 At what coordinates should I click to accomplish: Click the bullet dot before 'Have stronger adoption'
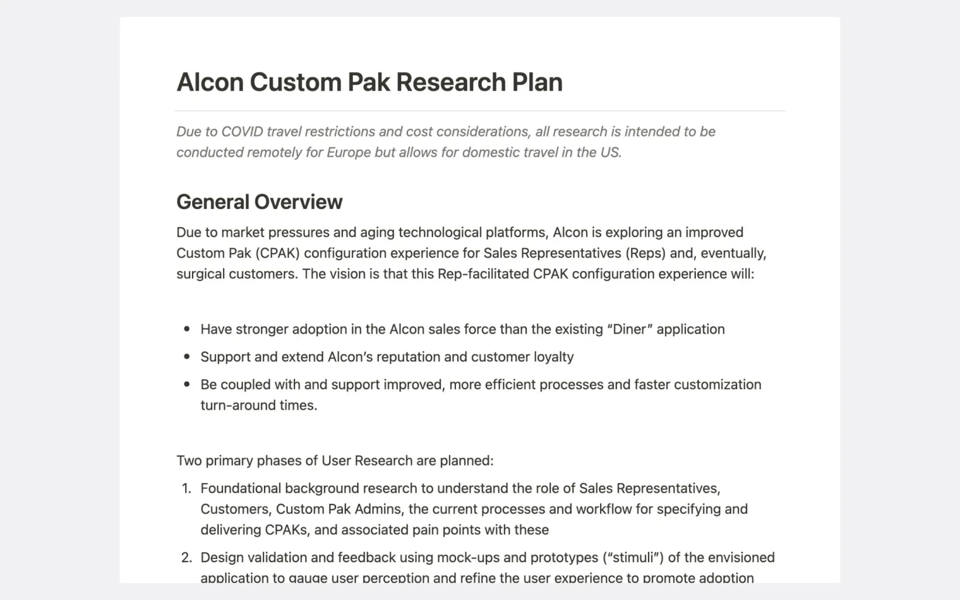187,329
